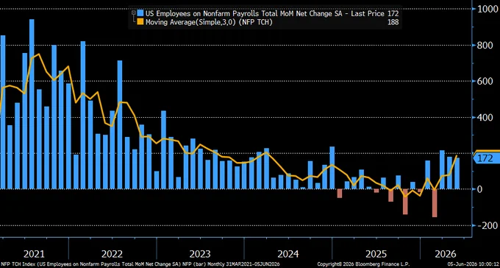Select the 2025 year label on x-axis
The height and width of the screenshot is (268, 500).
[376, 254]
